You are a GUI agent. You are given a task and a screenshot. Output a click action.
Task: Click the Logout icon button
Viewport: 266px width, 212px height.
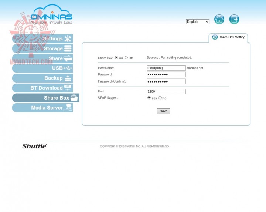pyautogui.click(x=234, y=19)
